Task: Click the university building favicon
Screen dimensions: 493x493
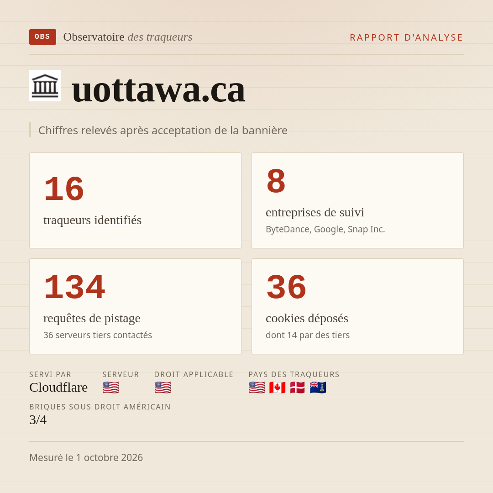Action: coord(45,85)
